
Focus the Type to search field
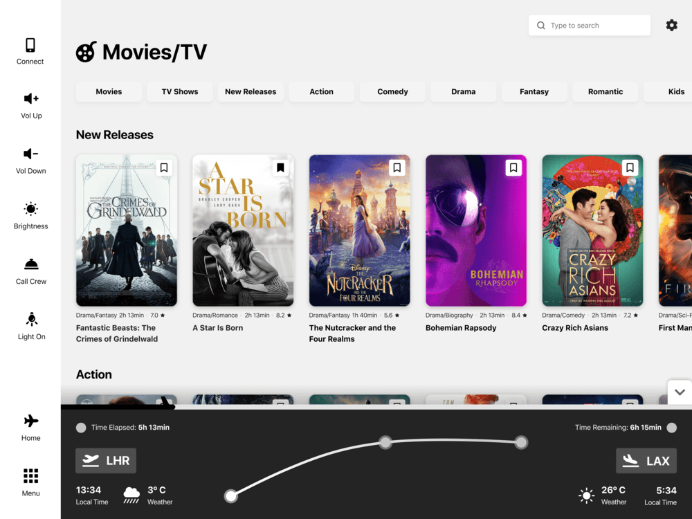pos(589,25)
